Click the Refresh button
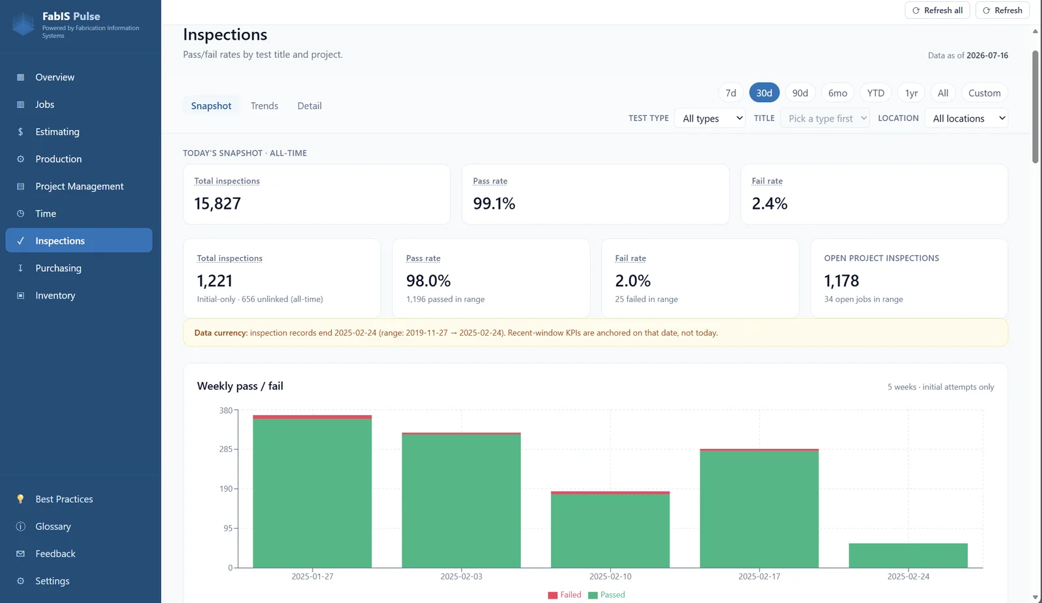The image size is (1042, 603). (x=1002, y=10)
